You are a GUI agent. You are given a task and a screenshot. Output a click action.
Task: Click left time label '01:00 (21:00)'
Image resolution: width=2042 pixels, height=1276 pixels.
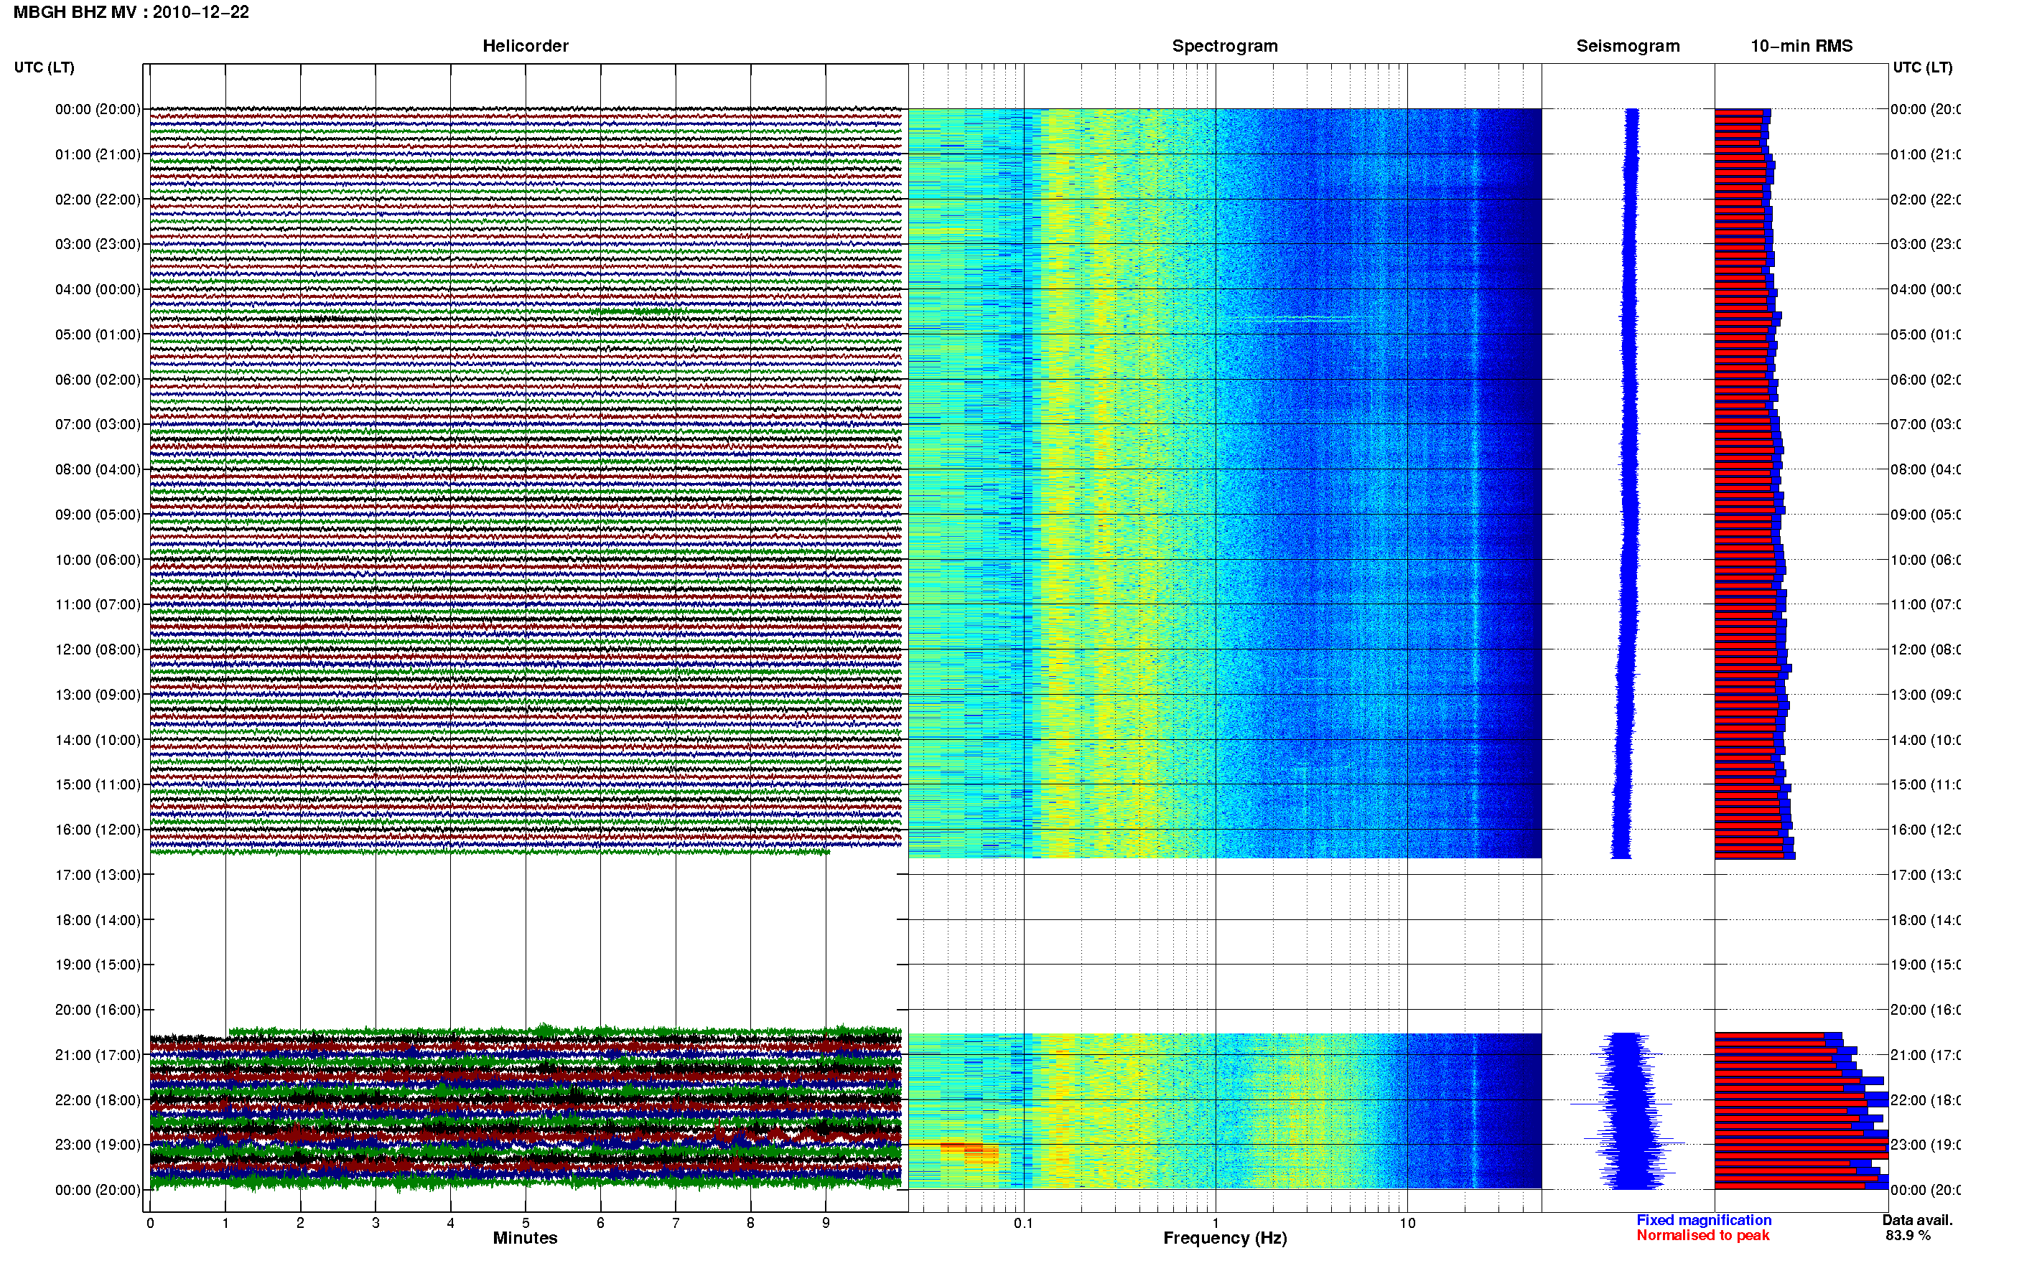click(x=98, y=154)
